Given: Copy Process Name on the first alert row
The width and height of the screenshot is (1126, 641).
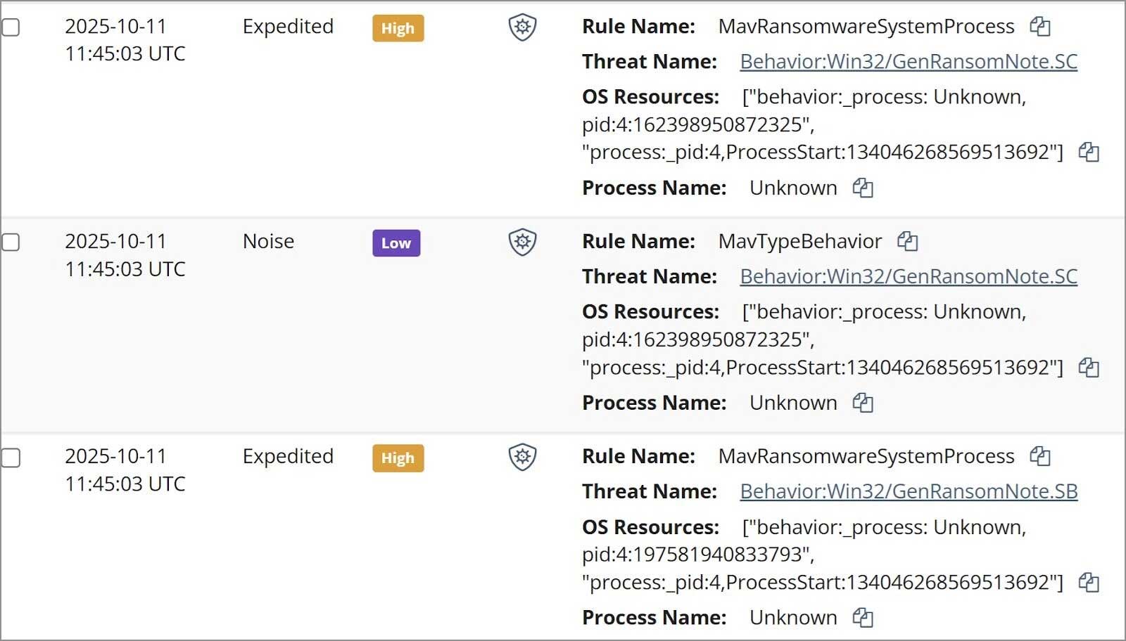Looking at the screenshot, I should (x=864, y=188).
